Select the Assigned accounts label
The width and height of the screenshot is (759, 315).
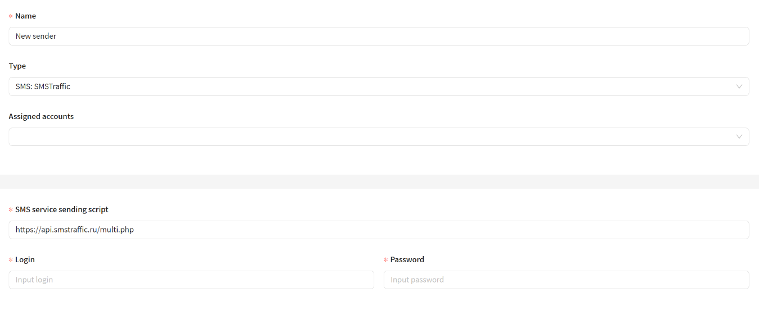click(x=41, y=116)
